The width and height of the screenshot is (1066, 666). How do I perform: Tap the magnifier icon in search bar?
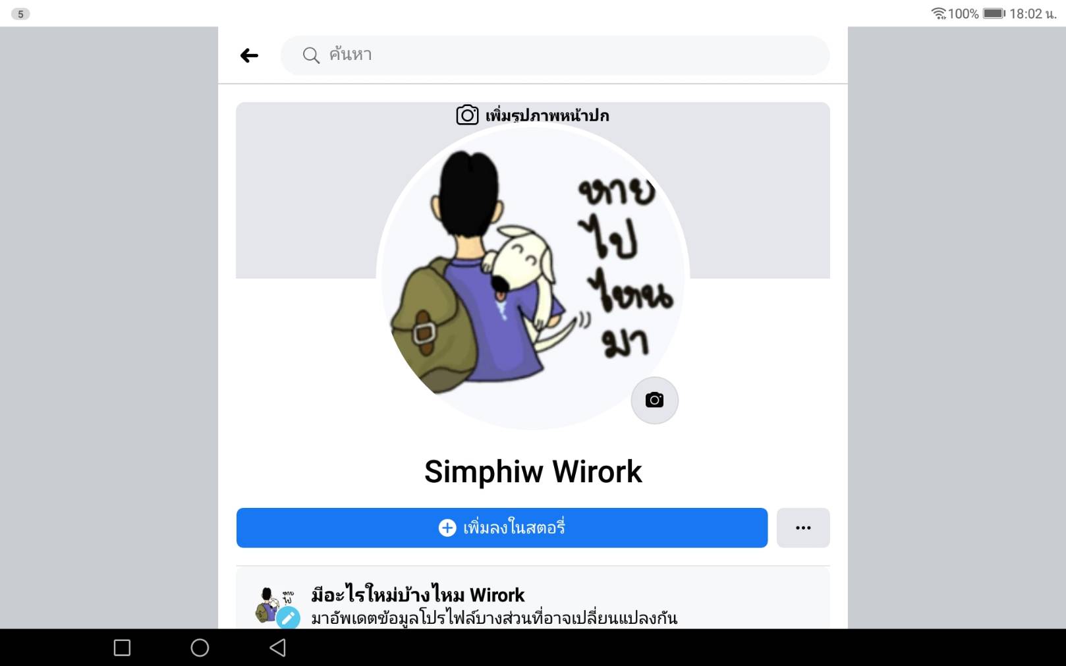point(311,55)
